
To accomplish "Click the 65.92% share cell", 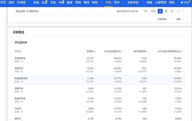I will coord(118,58).
